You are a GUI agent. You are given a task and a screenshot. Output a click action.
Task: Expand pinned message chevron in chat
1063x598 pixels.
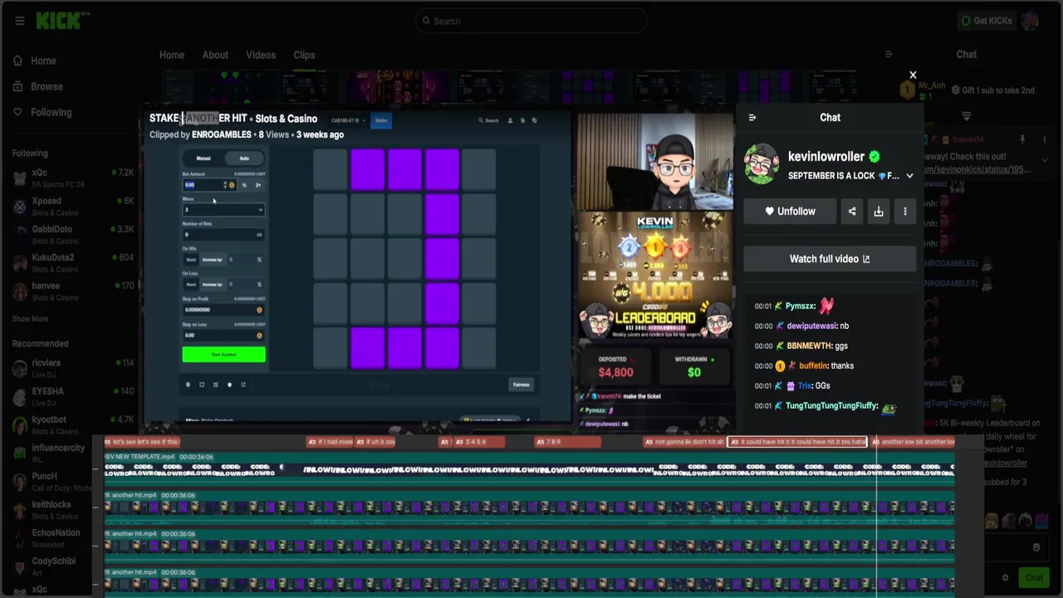[1045, 160]
